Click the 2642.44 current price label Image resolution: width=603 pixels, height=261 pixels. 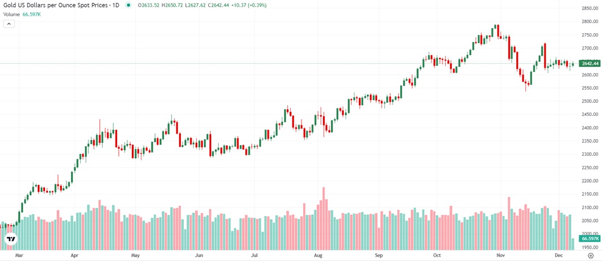pos(589,64)
